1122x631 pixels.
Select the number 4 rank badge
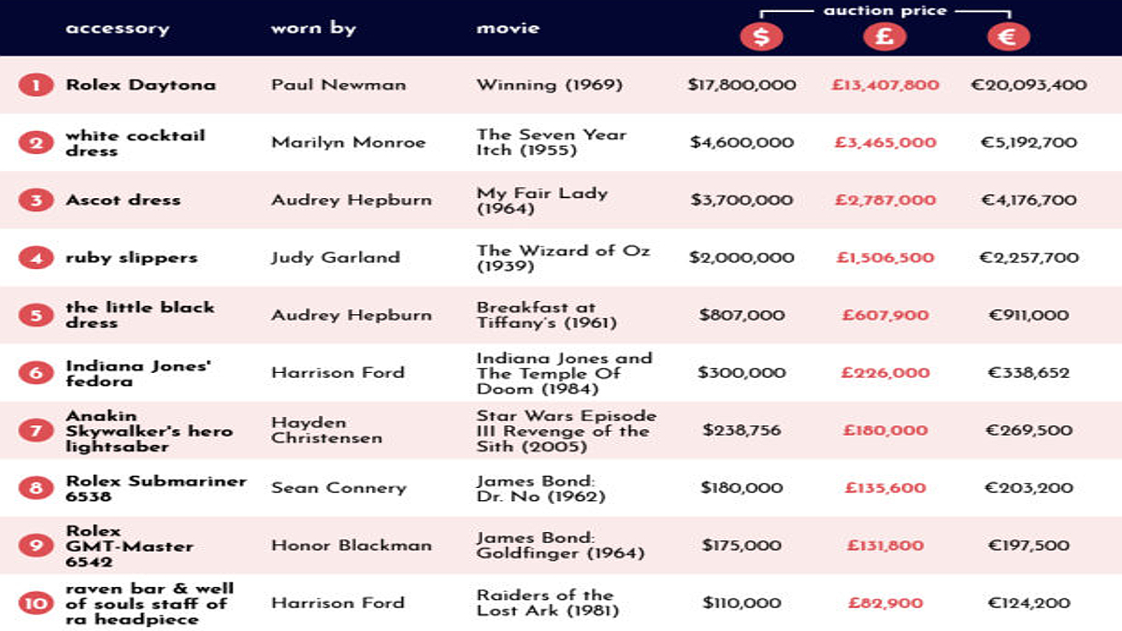pos(36,258)
